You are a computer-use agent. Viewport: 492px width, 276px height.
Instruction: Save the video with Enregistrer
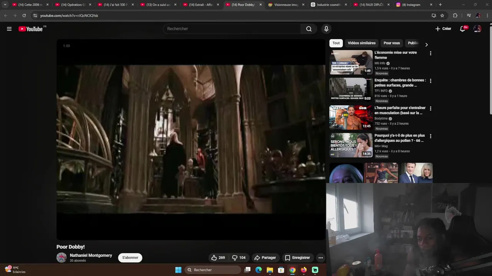click(298, 258)
